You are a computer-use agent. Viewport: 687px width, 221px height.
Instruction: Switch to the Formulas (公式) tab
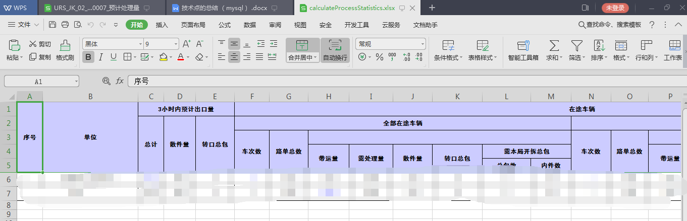(x=225, y=25)
